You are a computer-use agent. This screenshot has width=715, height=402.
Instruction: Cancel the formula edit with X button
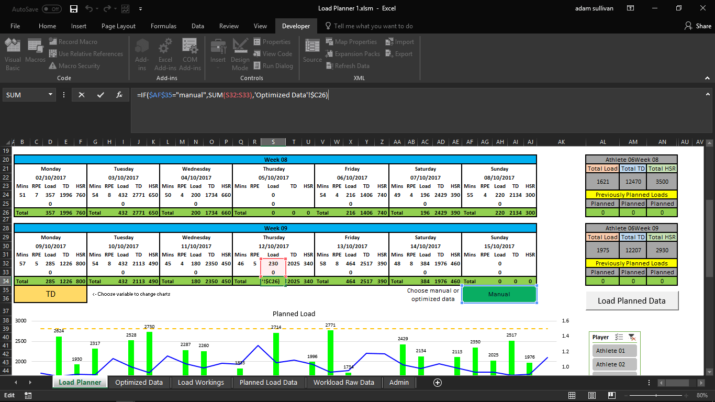pos(82,95)
